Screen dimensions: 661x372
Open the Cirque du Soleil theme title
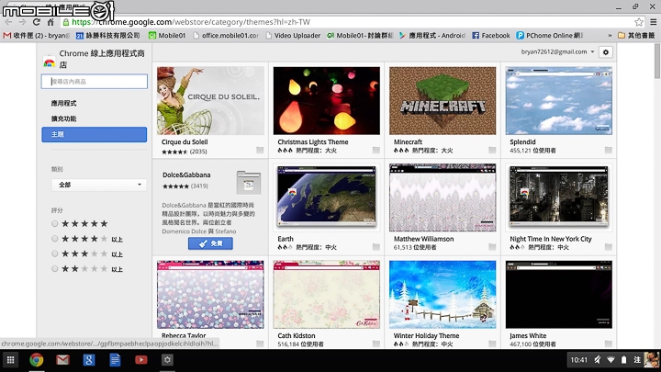[185, 142]
